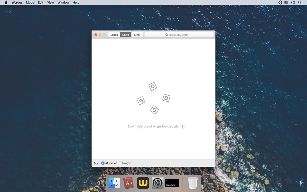Viewport: 307px width, 192px height.
Task: Switch to Link mode
Action: click(x=136, y=35)
